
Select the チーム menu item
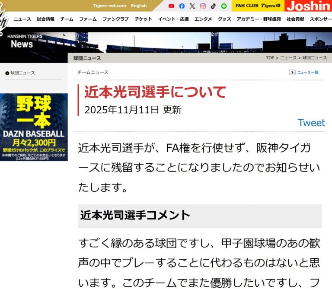tap(67, 19)
